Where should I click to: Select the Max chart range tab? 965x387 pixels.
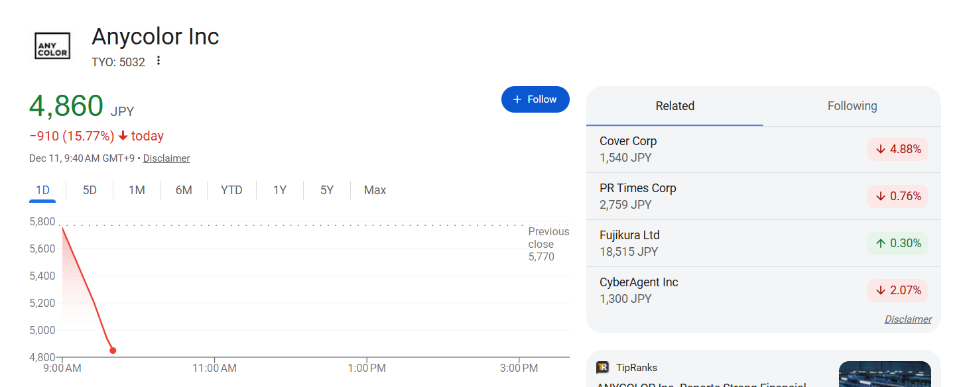(375, 190)
